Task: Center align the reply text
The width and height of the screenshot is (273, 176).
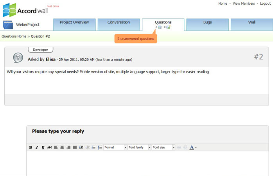Action: tap(62, 147)
